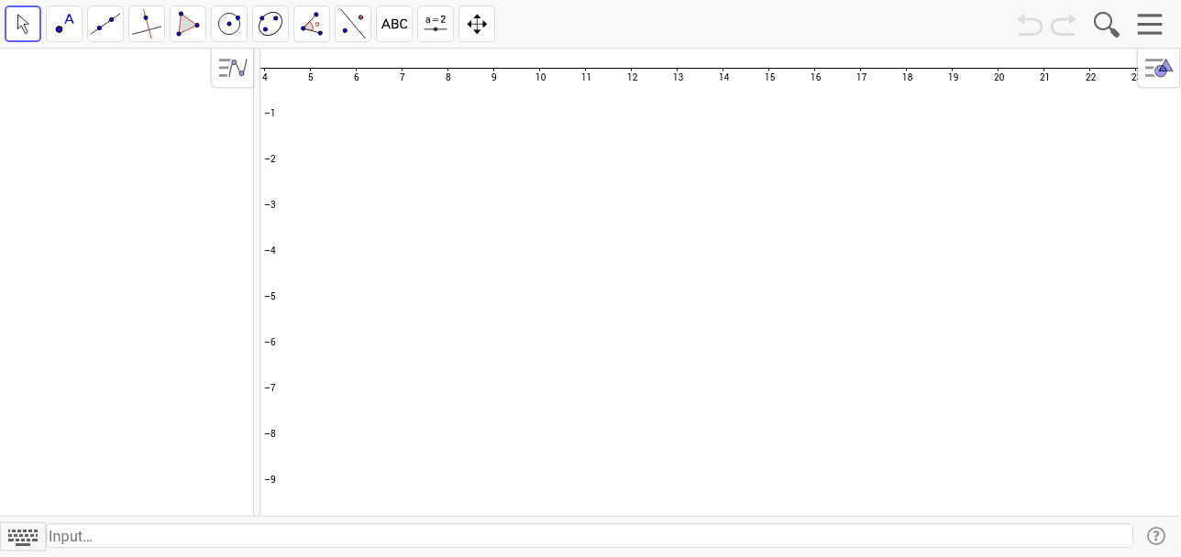The width and height of the screenshot is (1181, 557).
Task: Open the hamburger main menu
Action: 1150,24
